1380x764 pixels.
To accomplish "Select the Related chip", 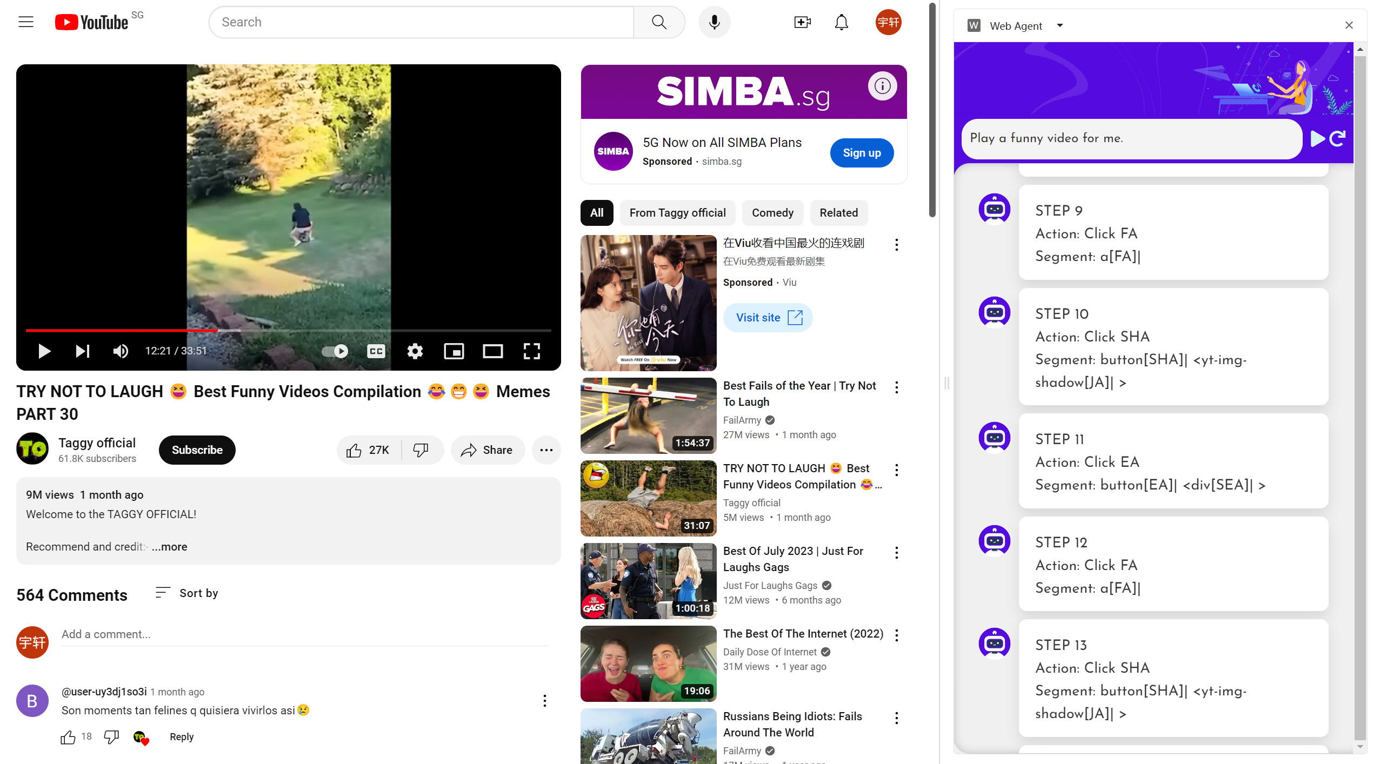I will [838, 213].
